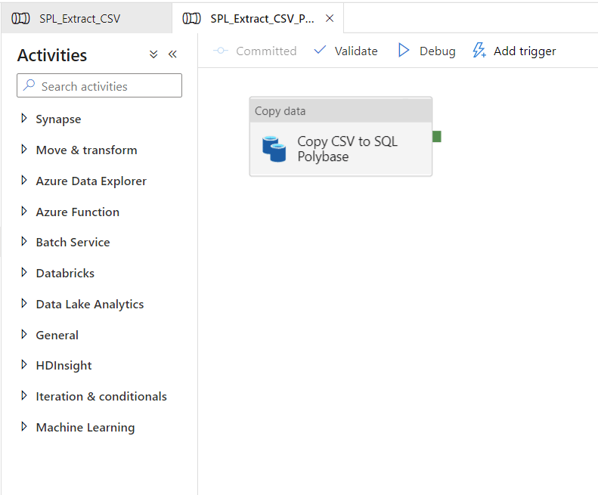Click the Activities panel heading
The image size is (598, 495).
52,55
